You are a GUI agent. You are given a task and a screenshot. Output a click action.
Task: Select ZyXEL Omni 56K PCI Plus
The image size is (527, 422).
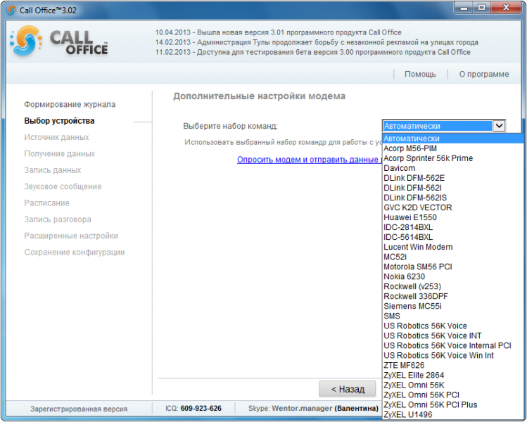pyautogui.click(x=453, y=404)
